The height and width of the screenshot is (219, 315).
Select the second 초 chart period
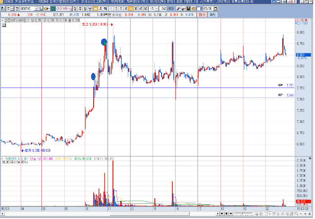point(100,9)
